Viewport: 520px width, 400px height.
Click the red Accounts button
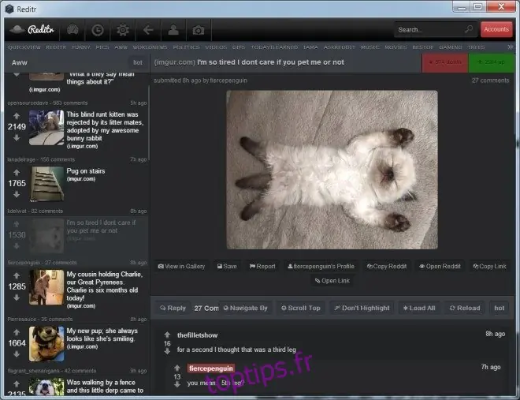(496, 29)
